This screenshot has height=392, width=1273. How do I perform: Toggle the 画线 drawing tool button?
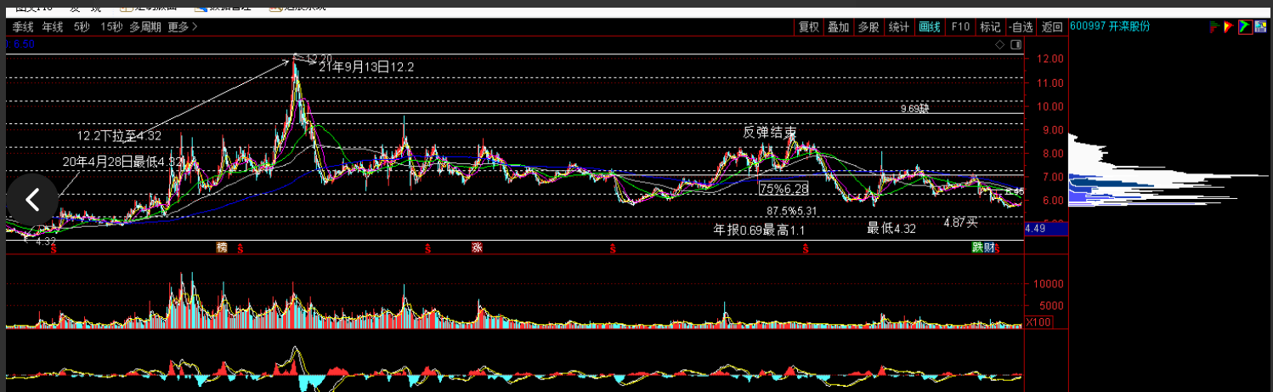(930, 26)
